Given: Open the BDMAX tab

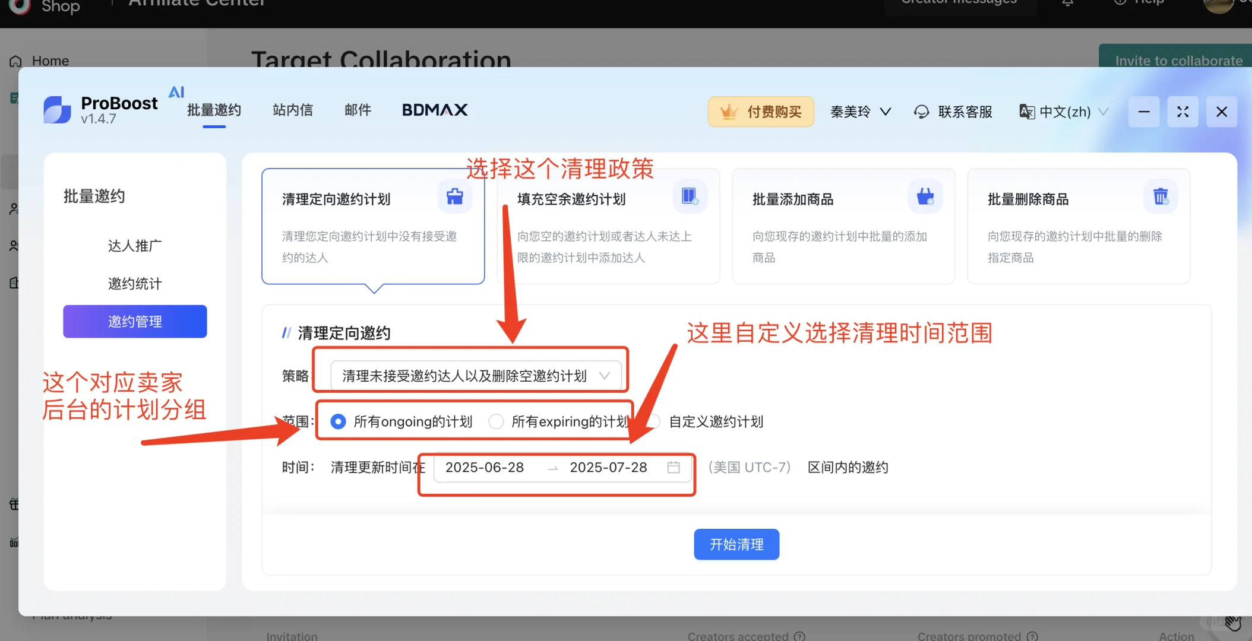Looking at the screenshot, I should 434,110.
